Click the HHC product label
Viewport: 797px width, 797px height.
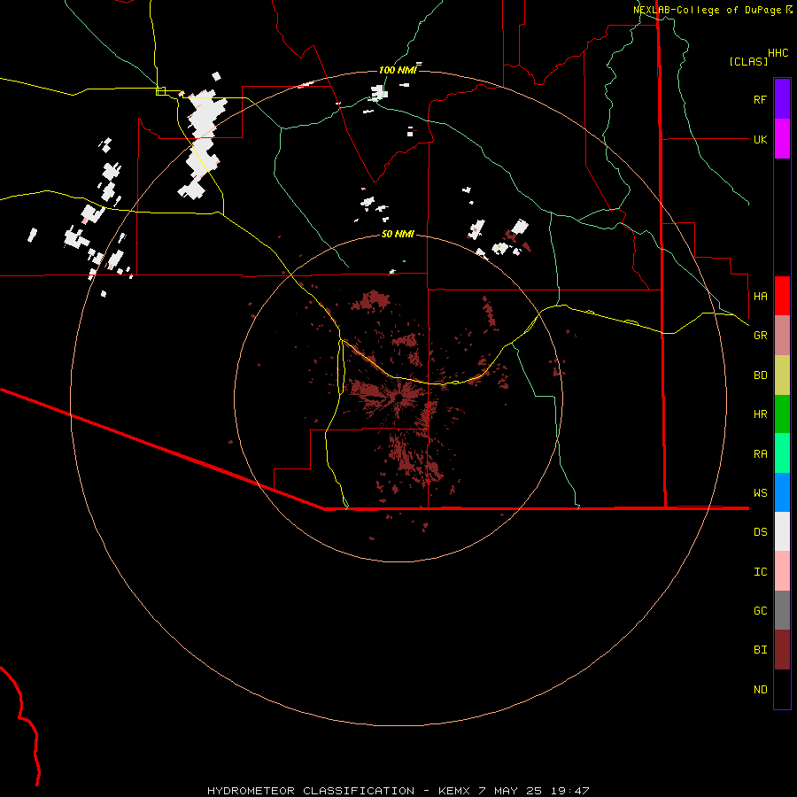point(778,53)
